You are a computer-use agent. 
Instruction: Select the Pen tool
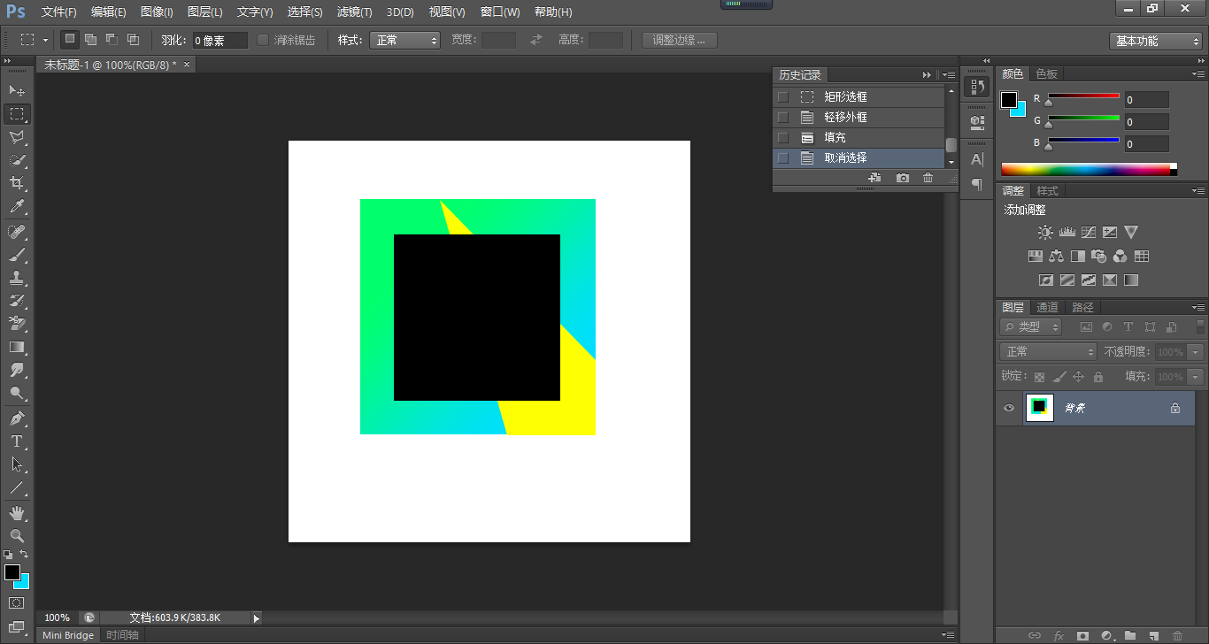17,418
